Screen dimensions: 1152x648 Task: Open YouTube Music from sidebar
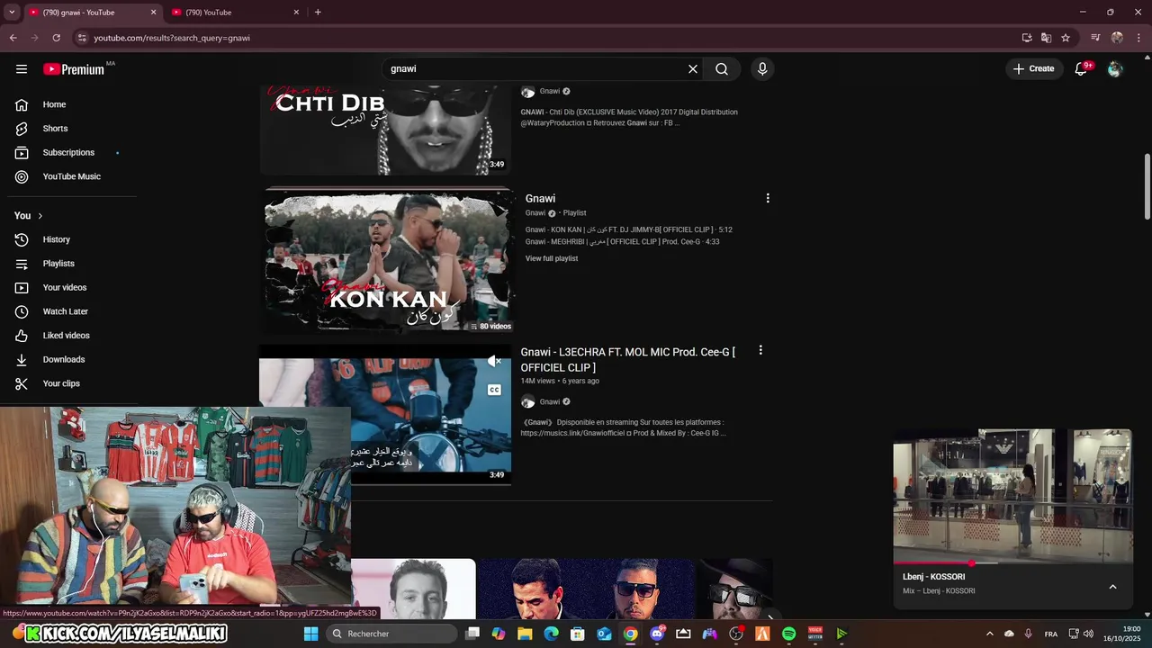[72, 176]
